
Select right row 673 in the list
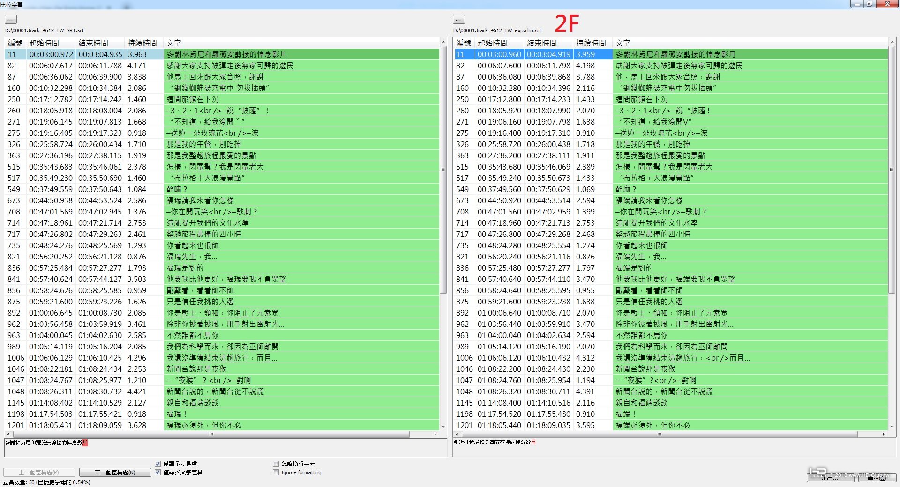(x=670, y=200)
